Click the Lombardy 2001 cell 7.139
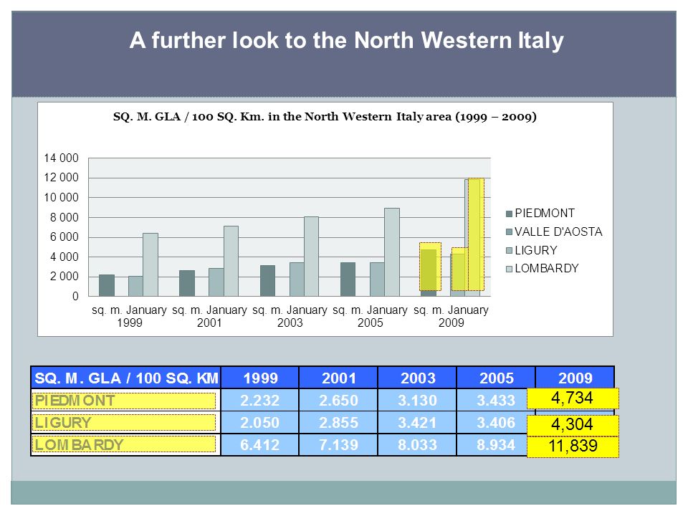Image resolution: width=688 pixels, height=516 pixels. pos(339,445)
